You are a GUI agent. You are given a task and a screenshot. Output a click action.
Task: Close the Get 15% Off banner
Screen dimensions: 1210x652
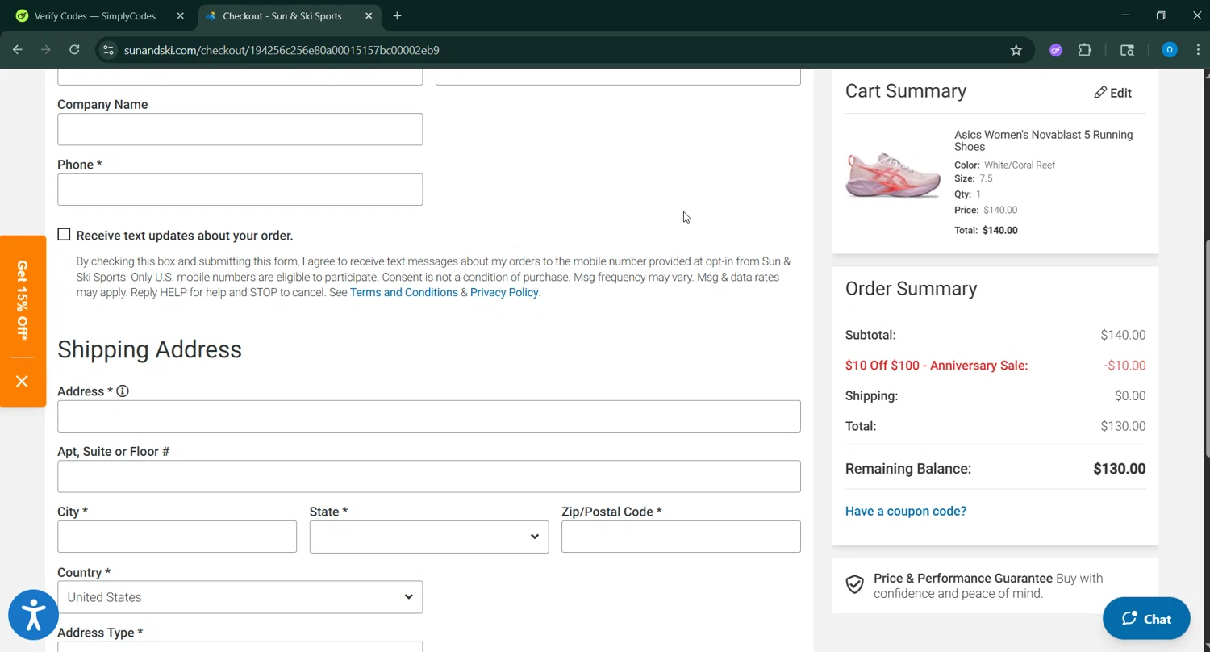[22, 381]
